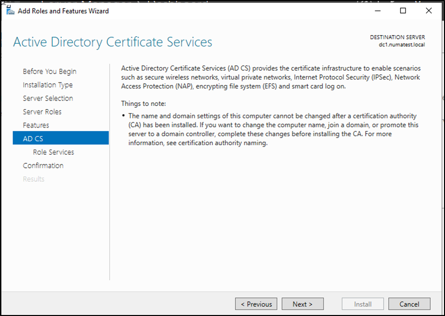This screenshot has width=445, height=316.
Task: Click Next to continue the wizard
Action: 302,304
